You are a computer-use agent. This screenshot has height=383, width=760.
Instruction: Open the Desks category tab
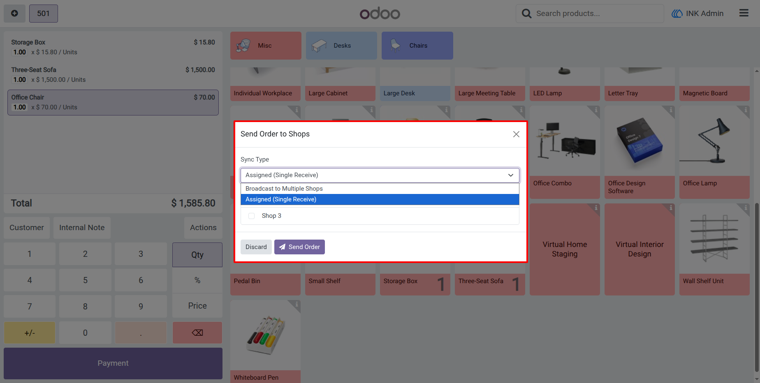click(x=341, y=46)
